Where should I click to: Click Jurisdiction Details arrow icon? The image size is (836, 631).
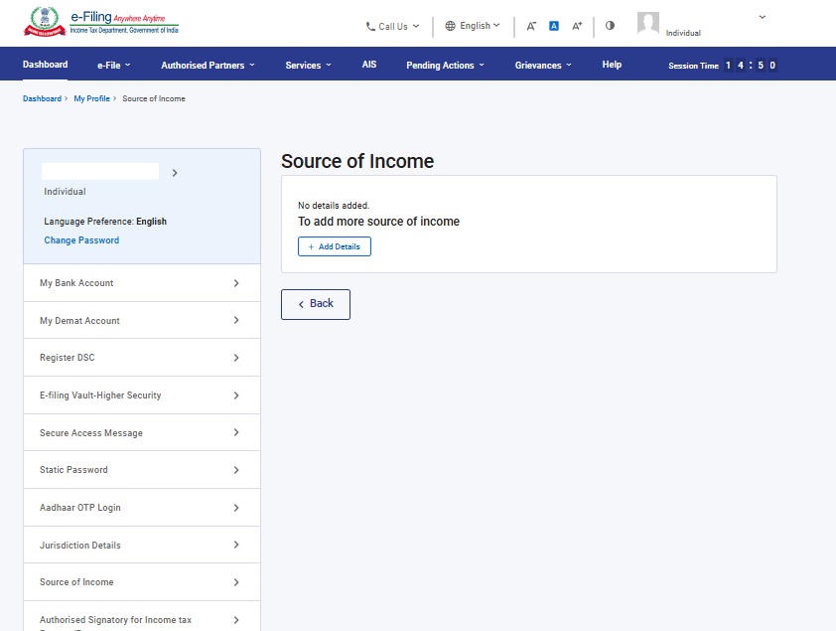tap(236, 545)
